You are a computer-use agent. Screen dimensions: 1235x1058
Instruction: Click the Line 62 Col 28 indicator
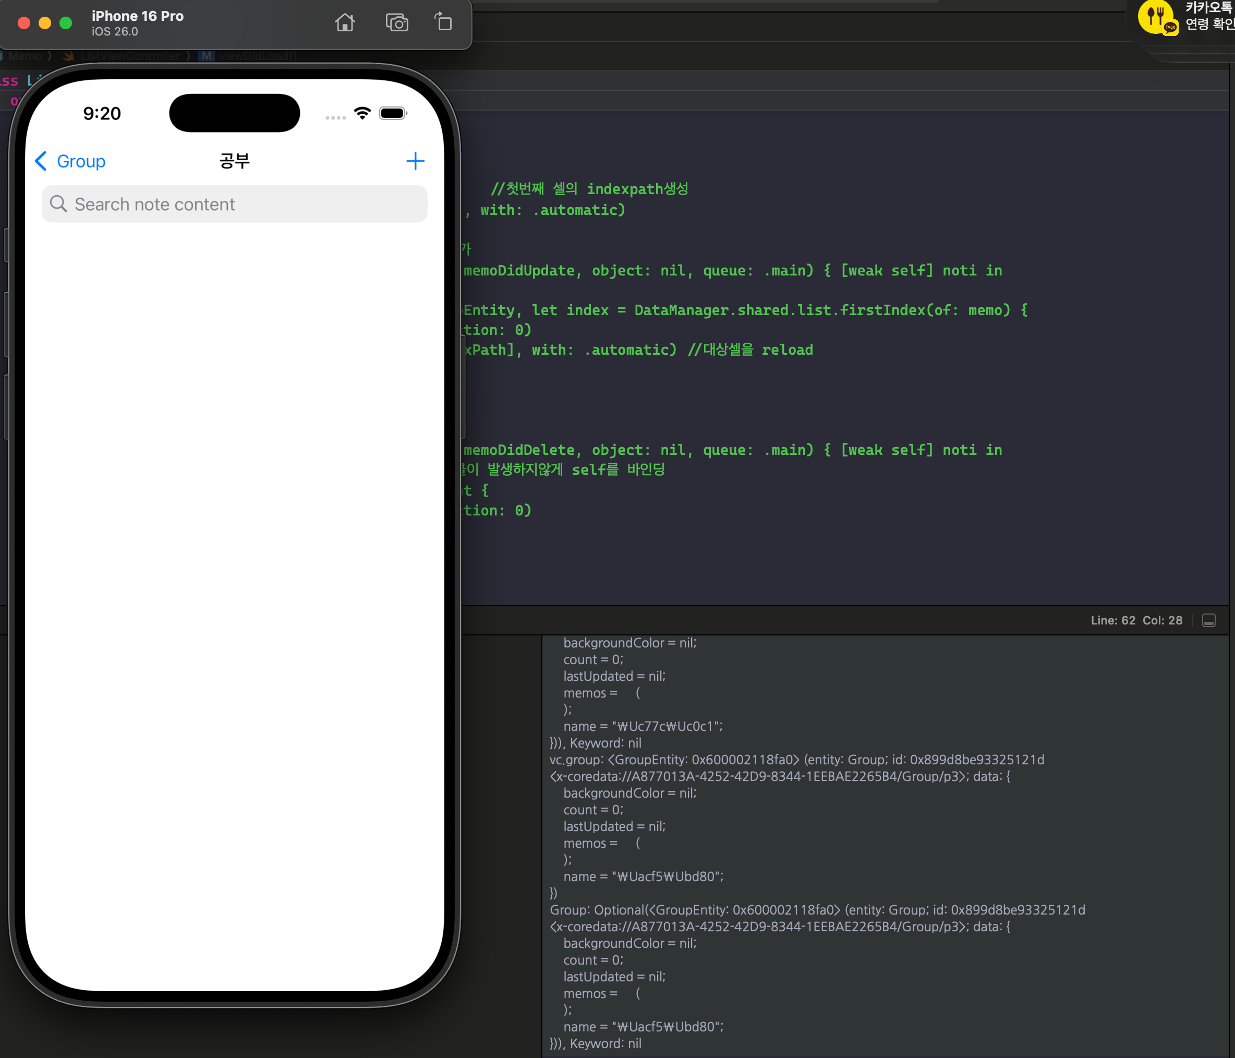[1135, 620]
